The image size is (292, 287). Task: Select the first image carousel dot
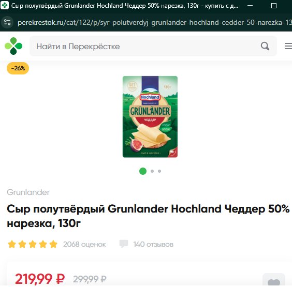pyautogui.click(x=143, y=171)
